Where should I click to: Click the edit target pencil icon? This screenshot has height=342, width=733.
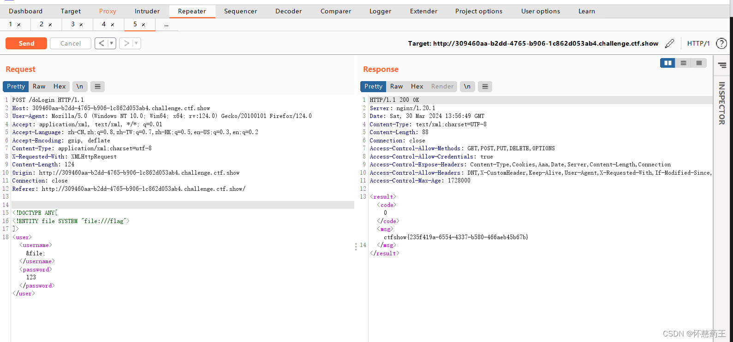coord(670,43)
